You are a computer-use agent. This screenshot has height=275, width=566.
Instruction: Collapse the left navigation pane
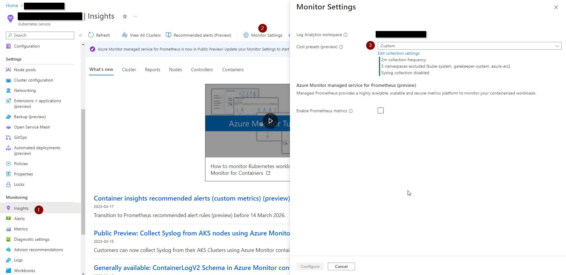coord(80,35)
